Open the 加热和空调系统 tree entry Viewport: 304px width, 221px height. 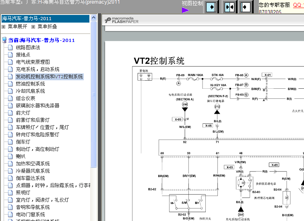coord(33,163)
